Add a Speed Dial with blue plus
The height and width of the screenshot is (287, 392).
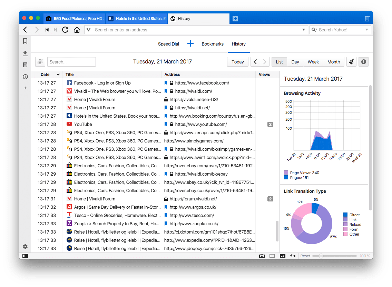190,43
